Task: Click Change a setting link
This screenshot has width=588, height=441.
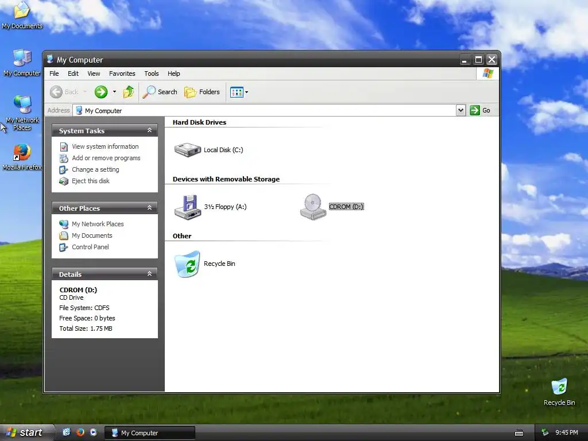Action: [96, 169]
